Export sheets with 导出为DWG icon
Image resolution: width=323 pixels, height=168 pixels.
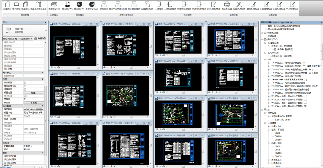[67, 6]
